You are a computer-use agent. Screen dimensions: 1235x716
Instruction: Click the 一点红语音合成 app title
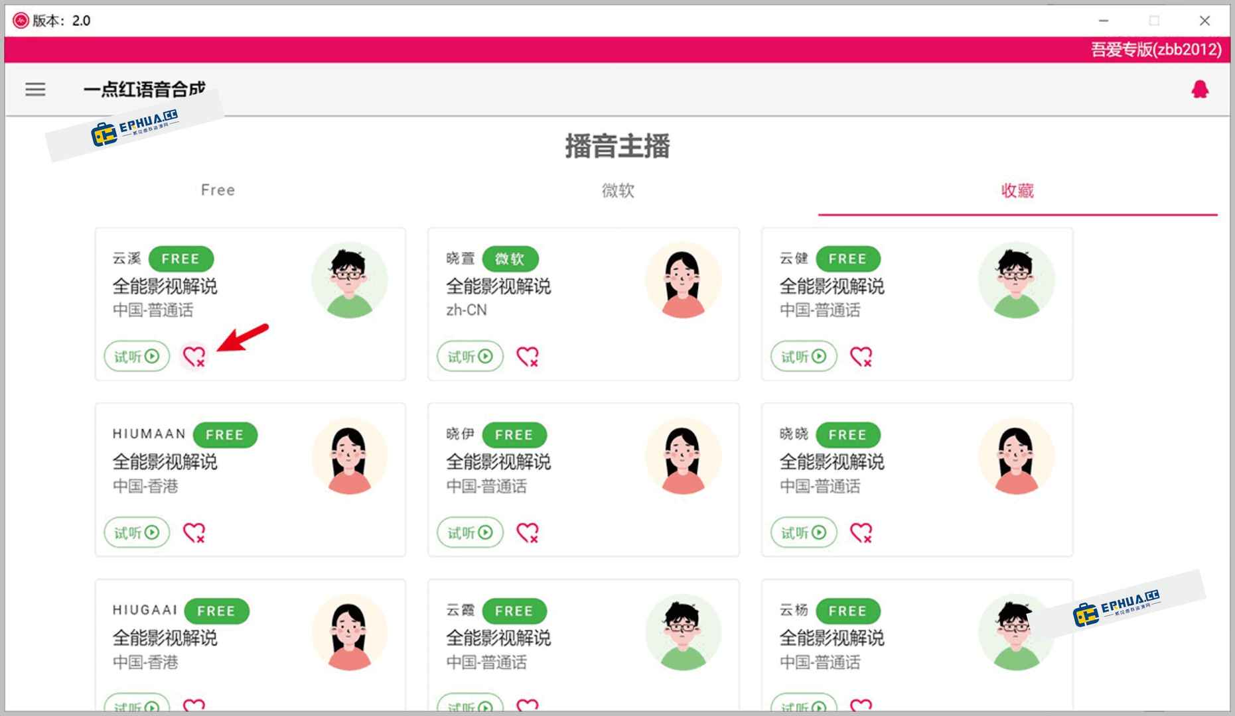tap(144, 89)
